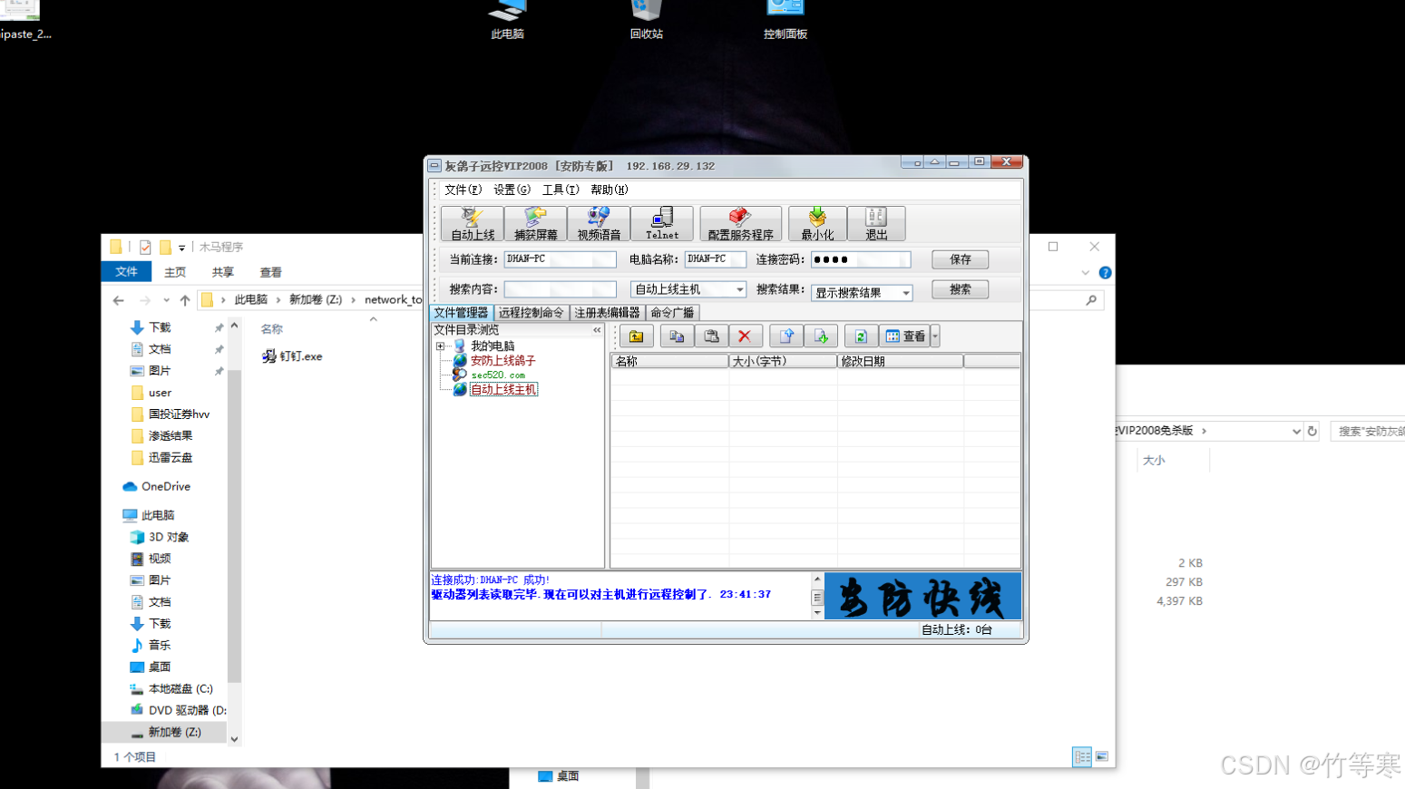Switch to the 注册表编辑器 tab
1405x789 pixels.
tap(607, 313)
